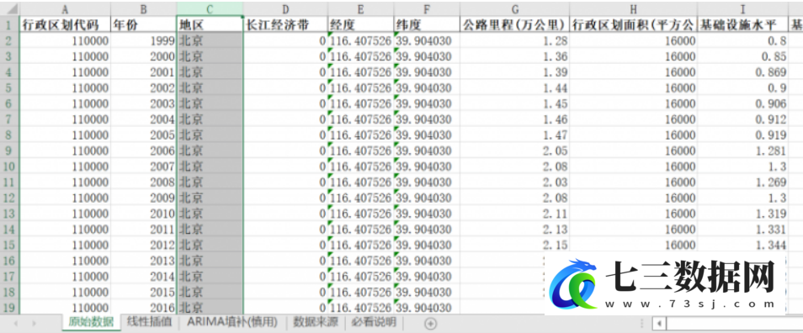Click the 110000 code cell in row 14
Image resolution: width=803 pixels, height=333 pixels.
coord(65,230)
